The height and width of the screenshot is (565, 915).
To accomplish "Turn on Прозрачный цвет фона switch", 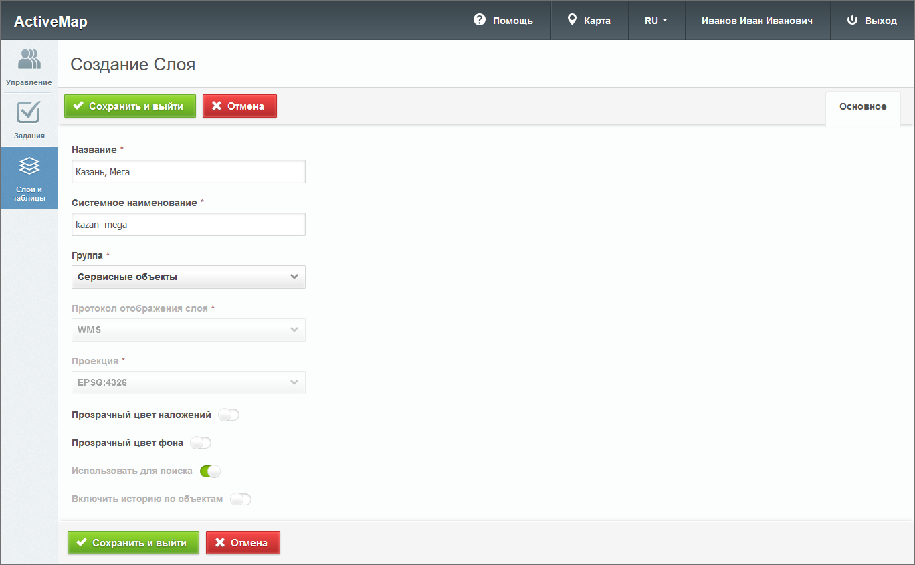I will (201, 443).
